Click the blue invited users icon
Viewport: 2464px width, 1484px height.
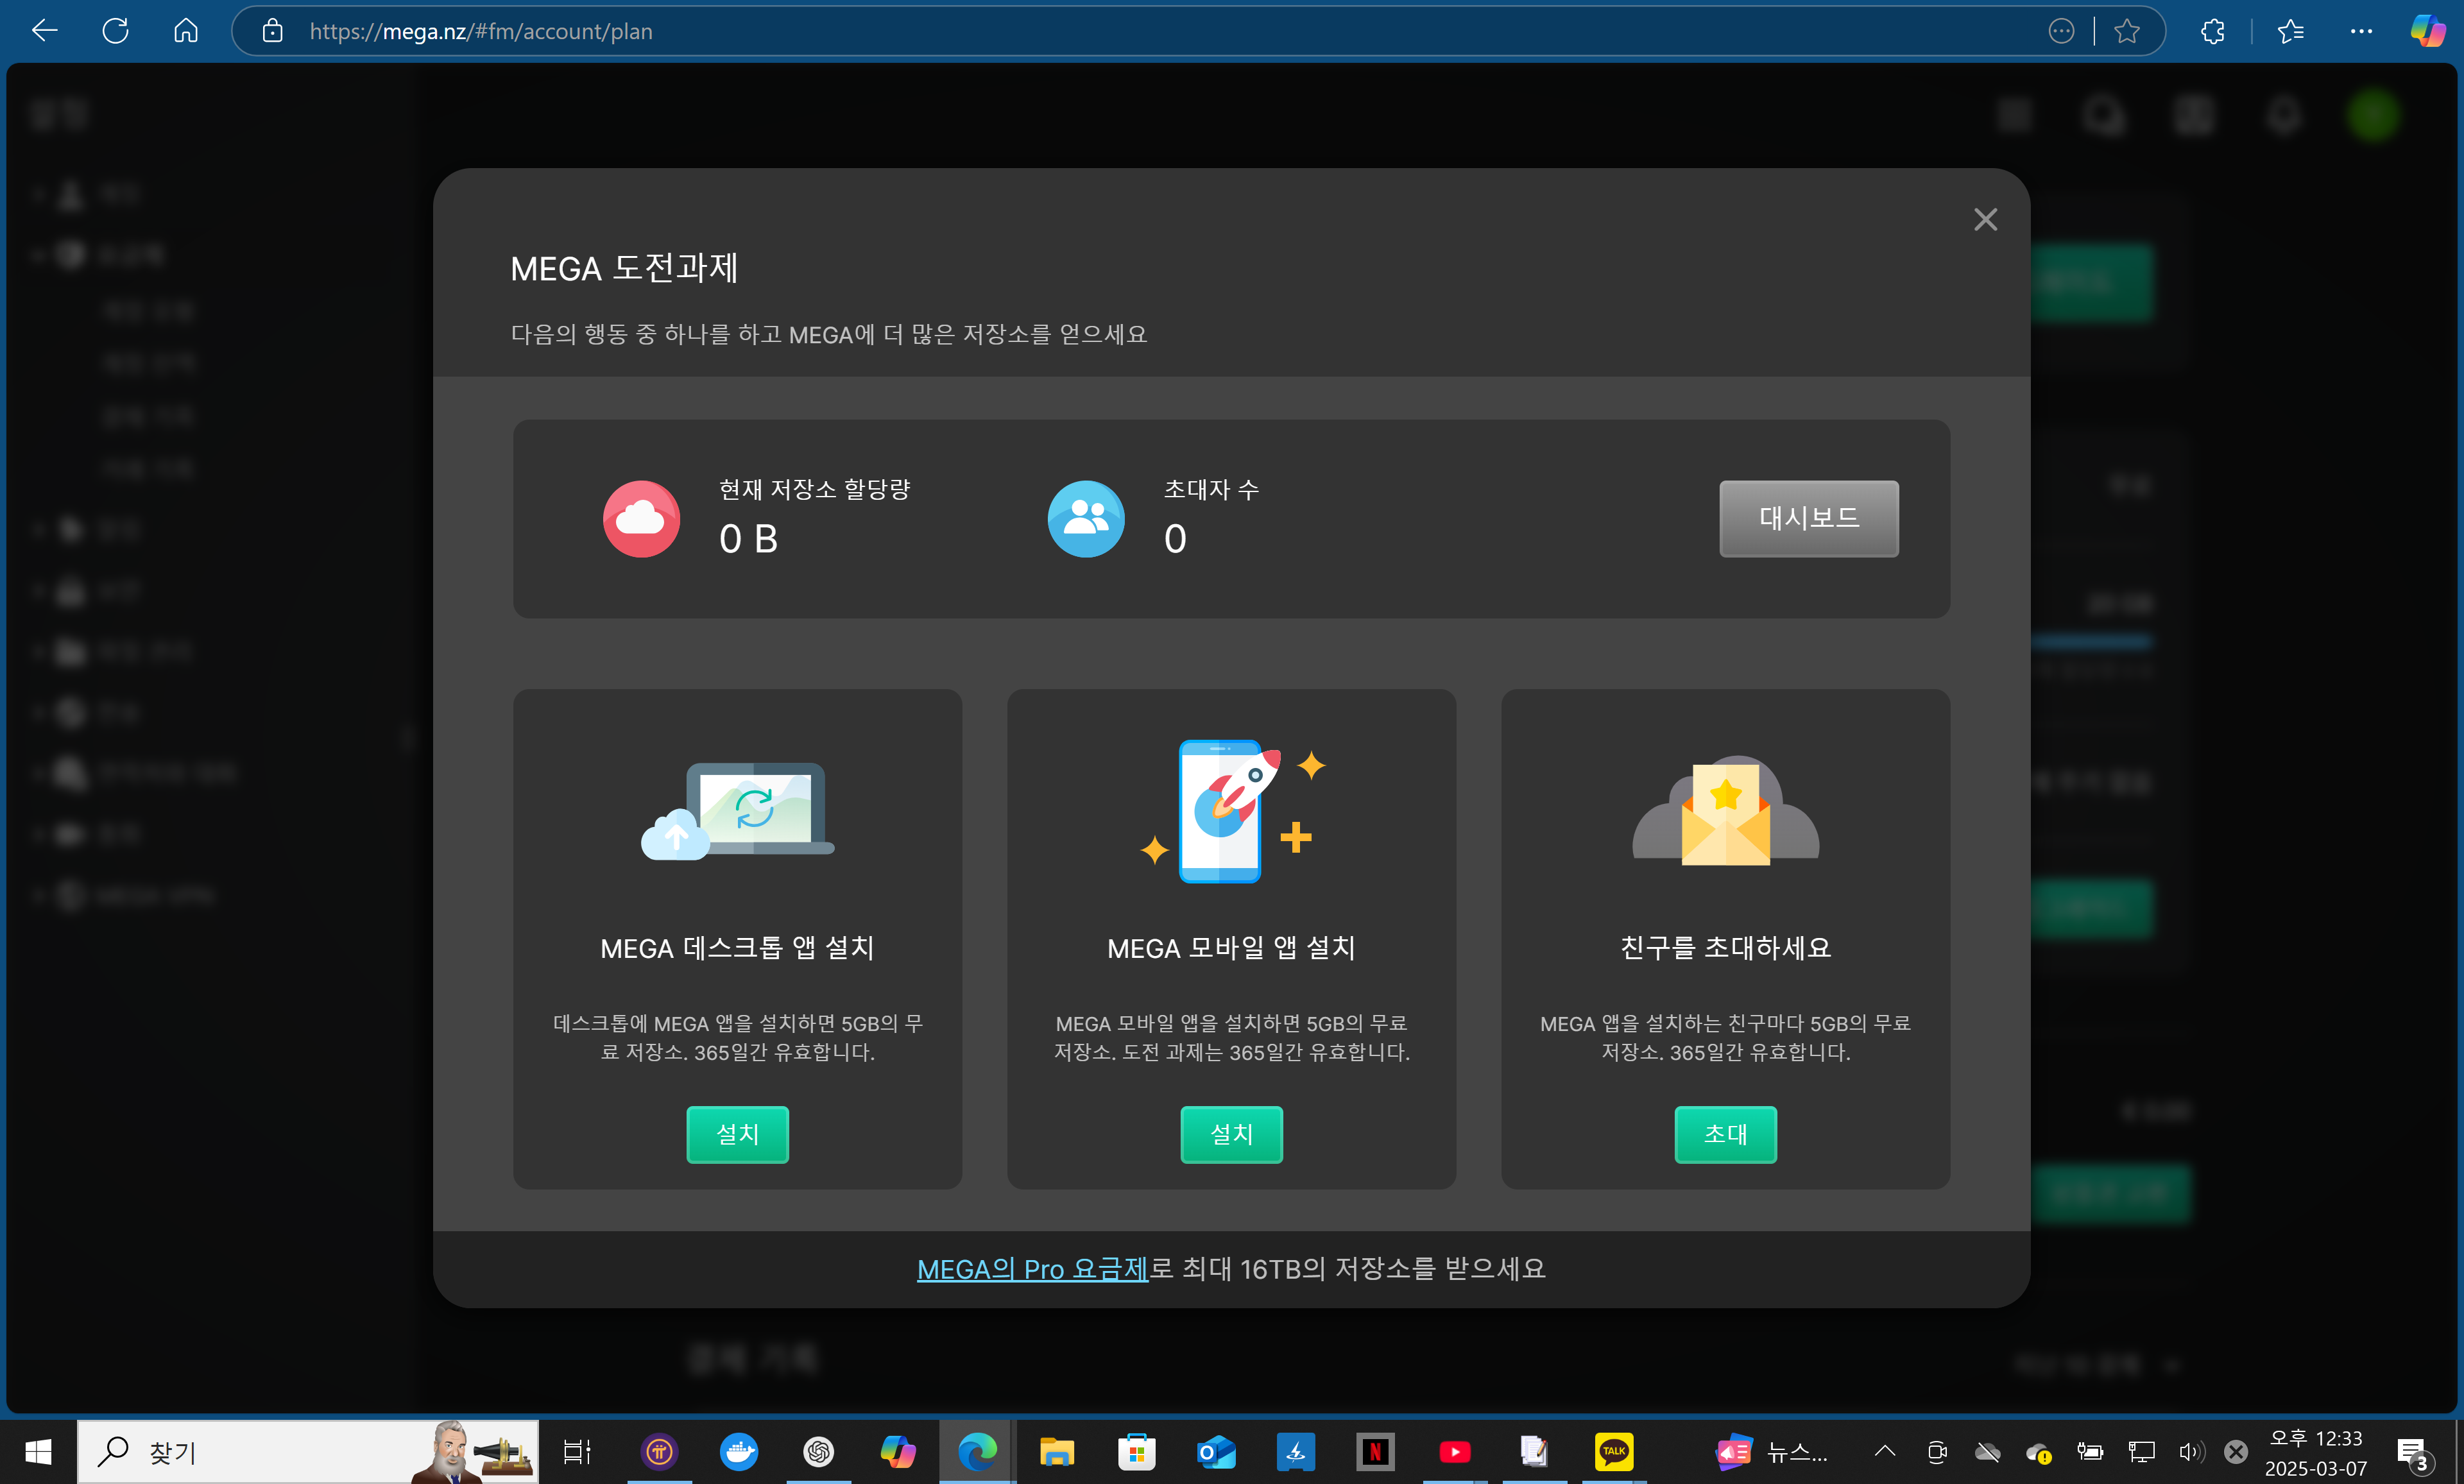(x=1085, y=518)
